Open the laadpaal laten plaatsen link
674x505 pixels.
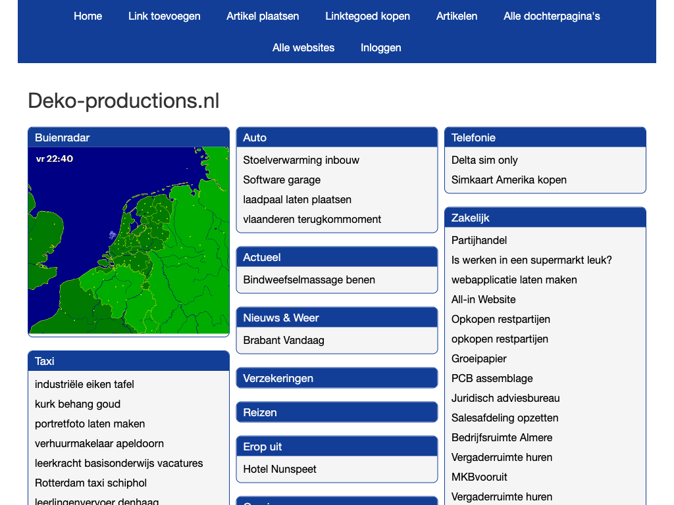tap(297, 199)
